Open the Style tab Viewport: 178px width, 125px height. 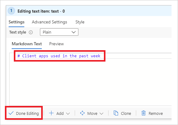coord(80,22)
